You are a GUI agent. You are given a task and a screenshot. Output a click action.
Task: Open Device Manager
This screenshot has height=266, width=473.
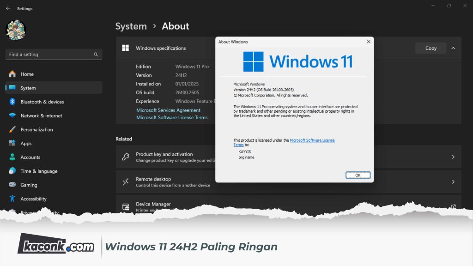[288, 205]
